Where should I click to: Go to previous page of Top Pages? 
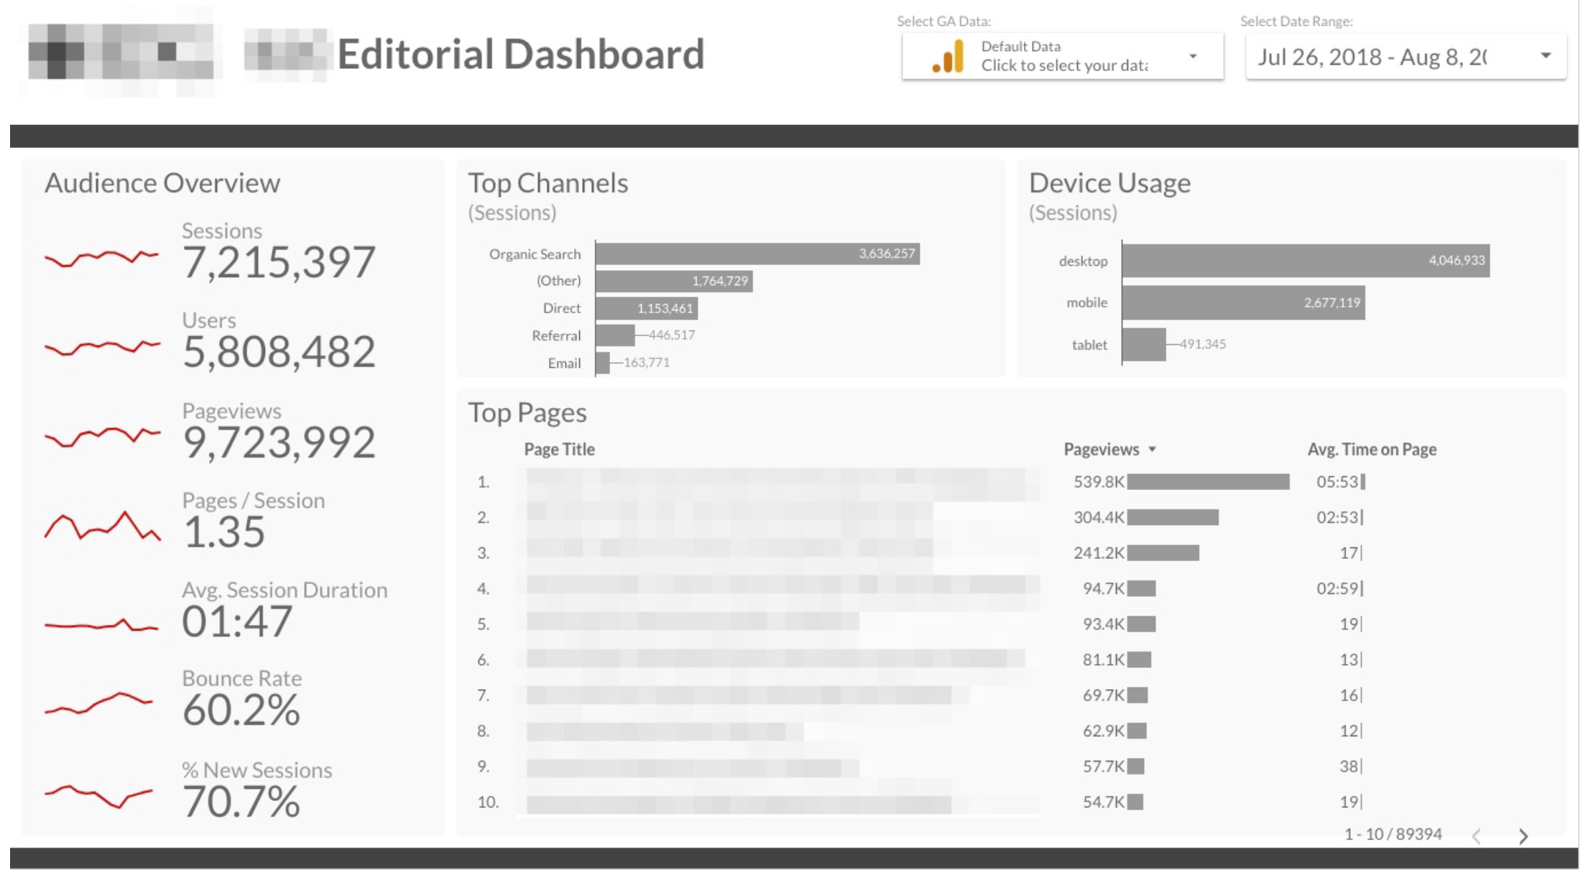(1477, 836)
